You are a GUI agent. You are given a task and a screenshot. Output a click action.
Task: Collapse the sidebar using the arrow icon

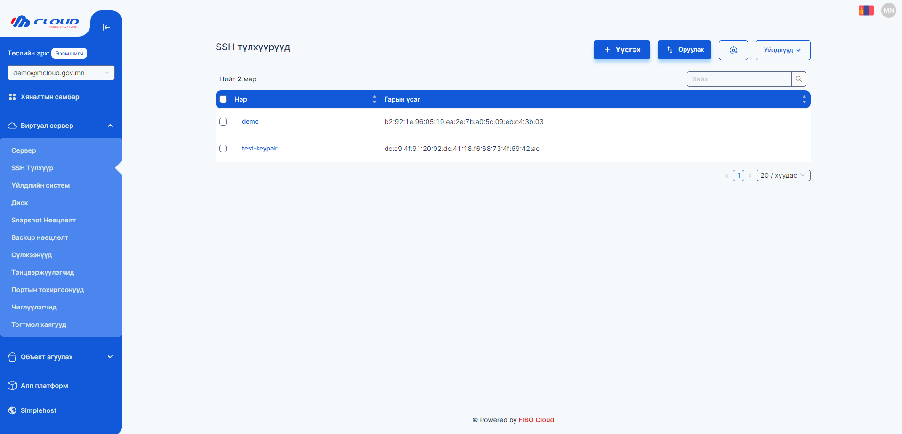[x=106, y=27]
